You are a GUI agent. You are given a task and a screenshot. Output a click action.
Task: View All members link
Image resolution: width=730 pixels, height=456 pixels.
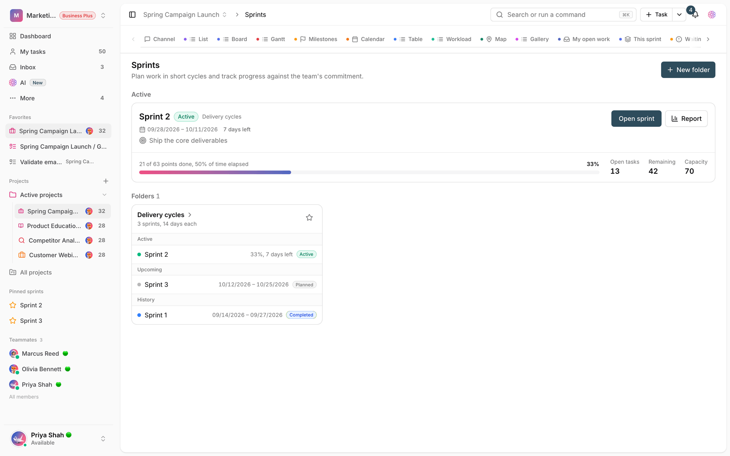click(x=24, y=397)
